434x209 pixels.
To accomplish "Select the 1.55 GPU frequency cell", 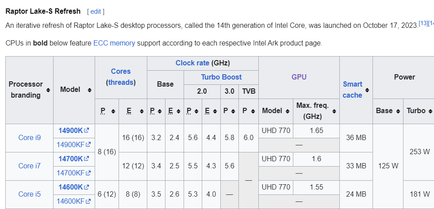I will click(316, 187).
